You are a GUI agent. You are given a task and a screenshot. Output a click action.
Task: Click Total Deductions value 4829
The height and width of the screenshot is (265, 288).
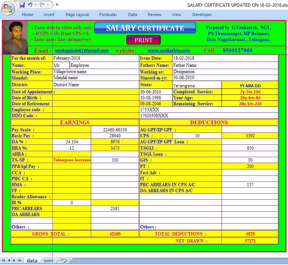(250, 234)
